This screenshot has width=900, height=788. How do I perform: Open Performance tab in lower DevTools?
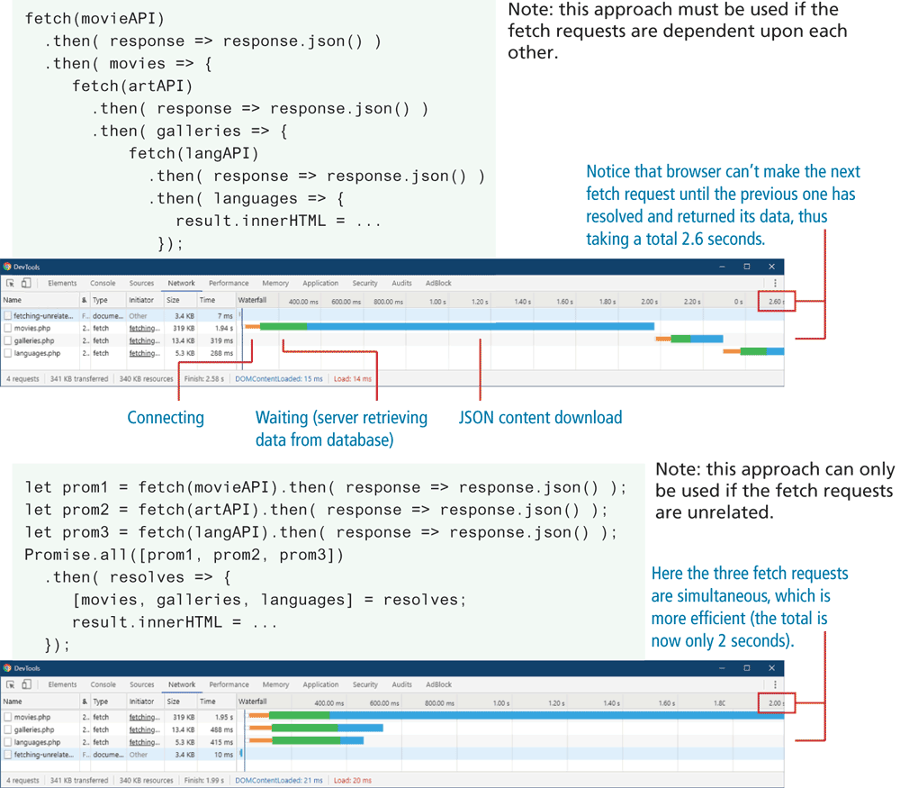pyautogui.click(x=229, y=684)
